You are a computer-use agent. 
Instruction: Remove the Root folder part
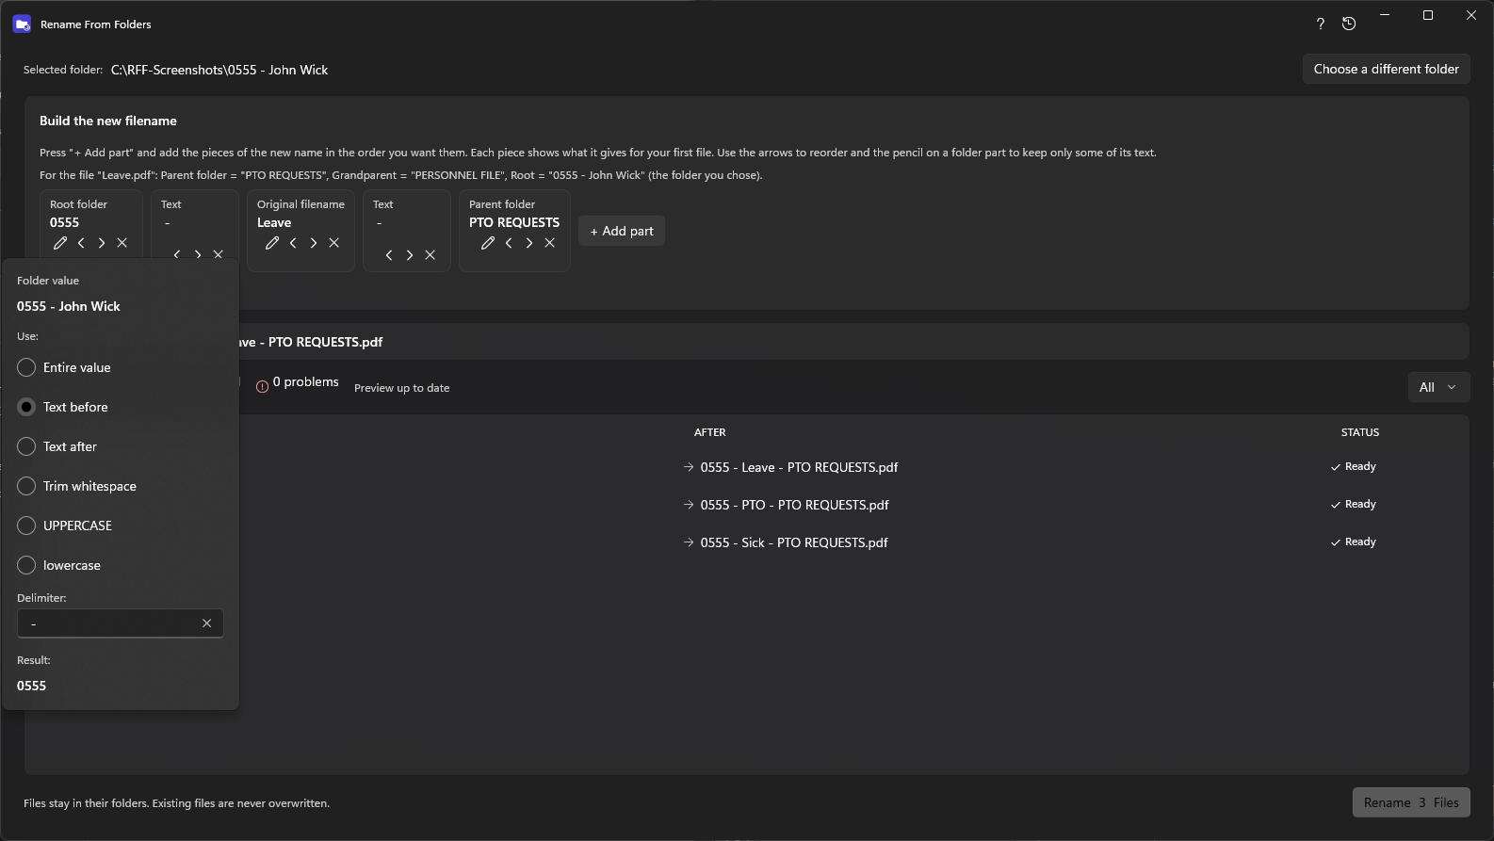pos(122,243)
